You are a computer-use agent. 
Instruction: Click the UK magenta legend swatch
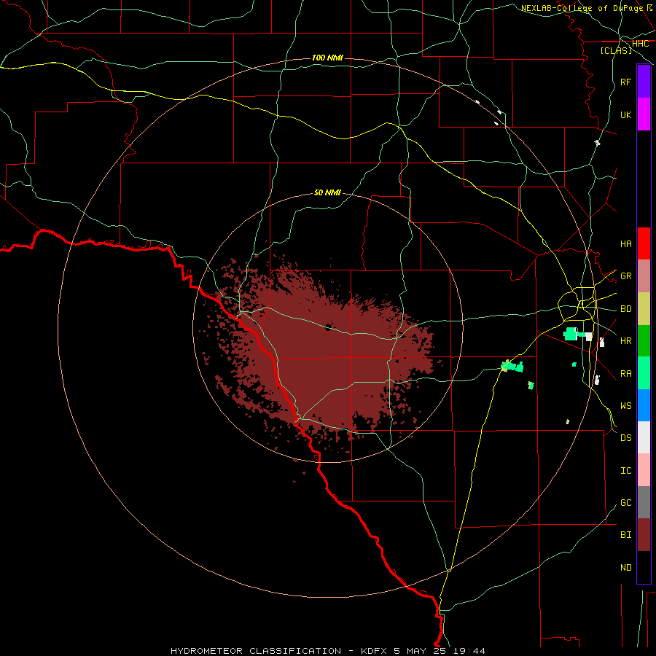(x=644, y=114)
